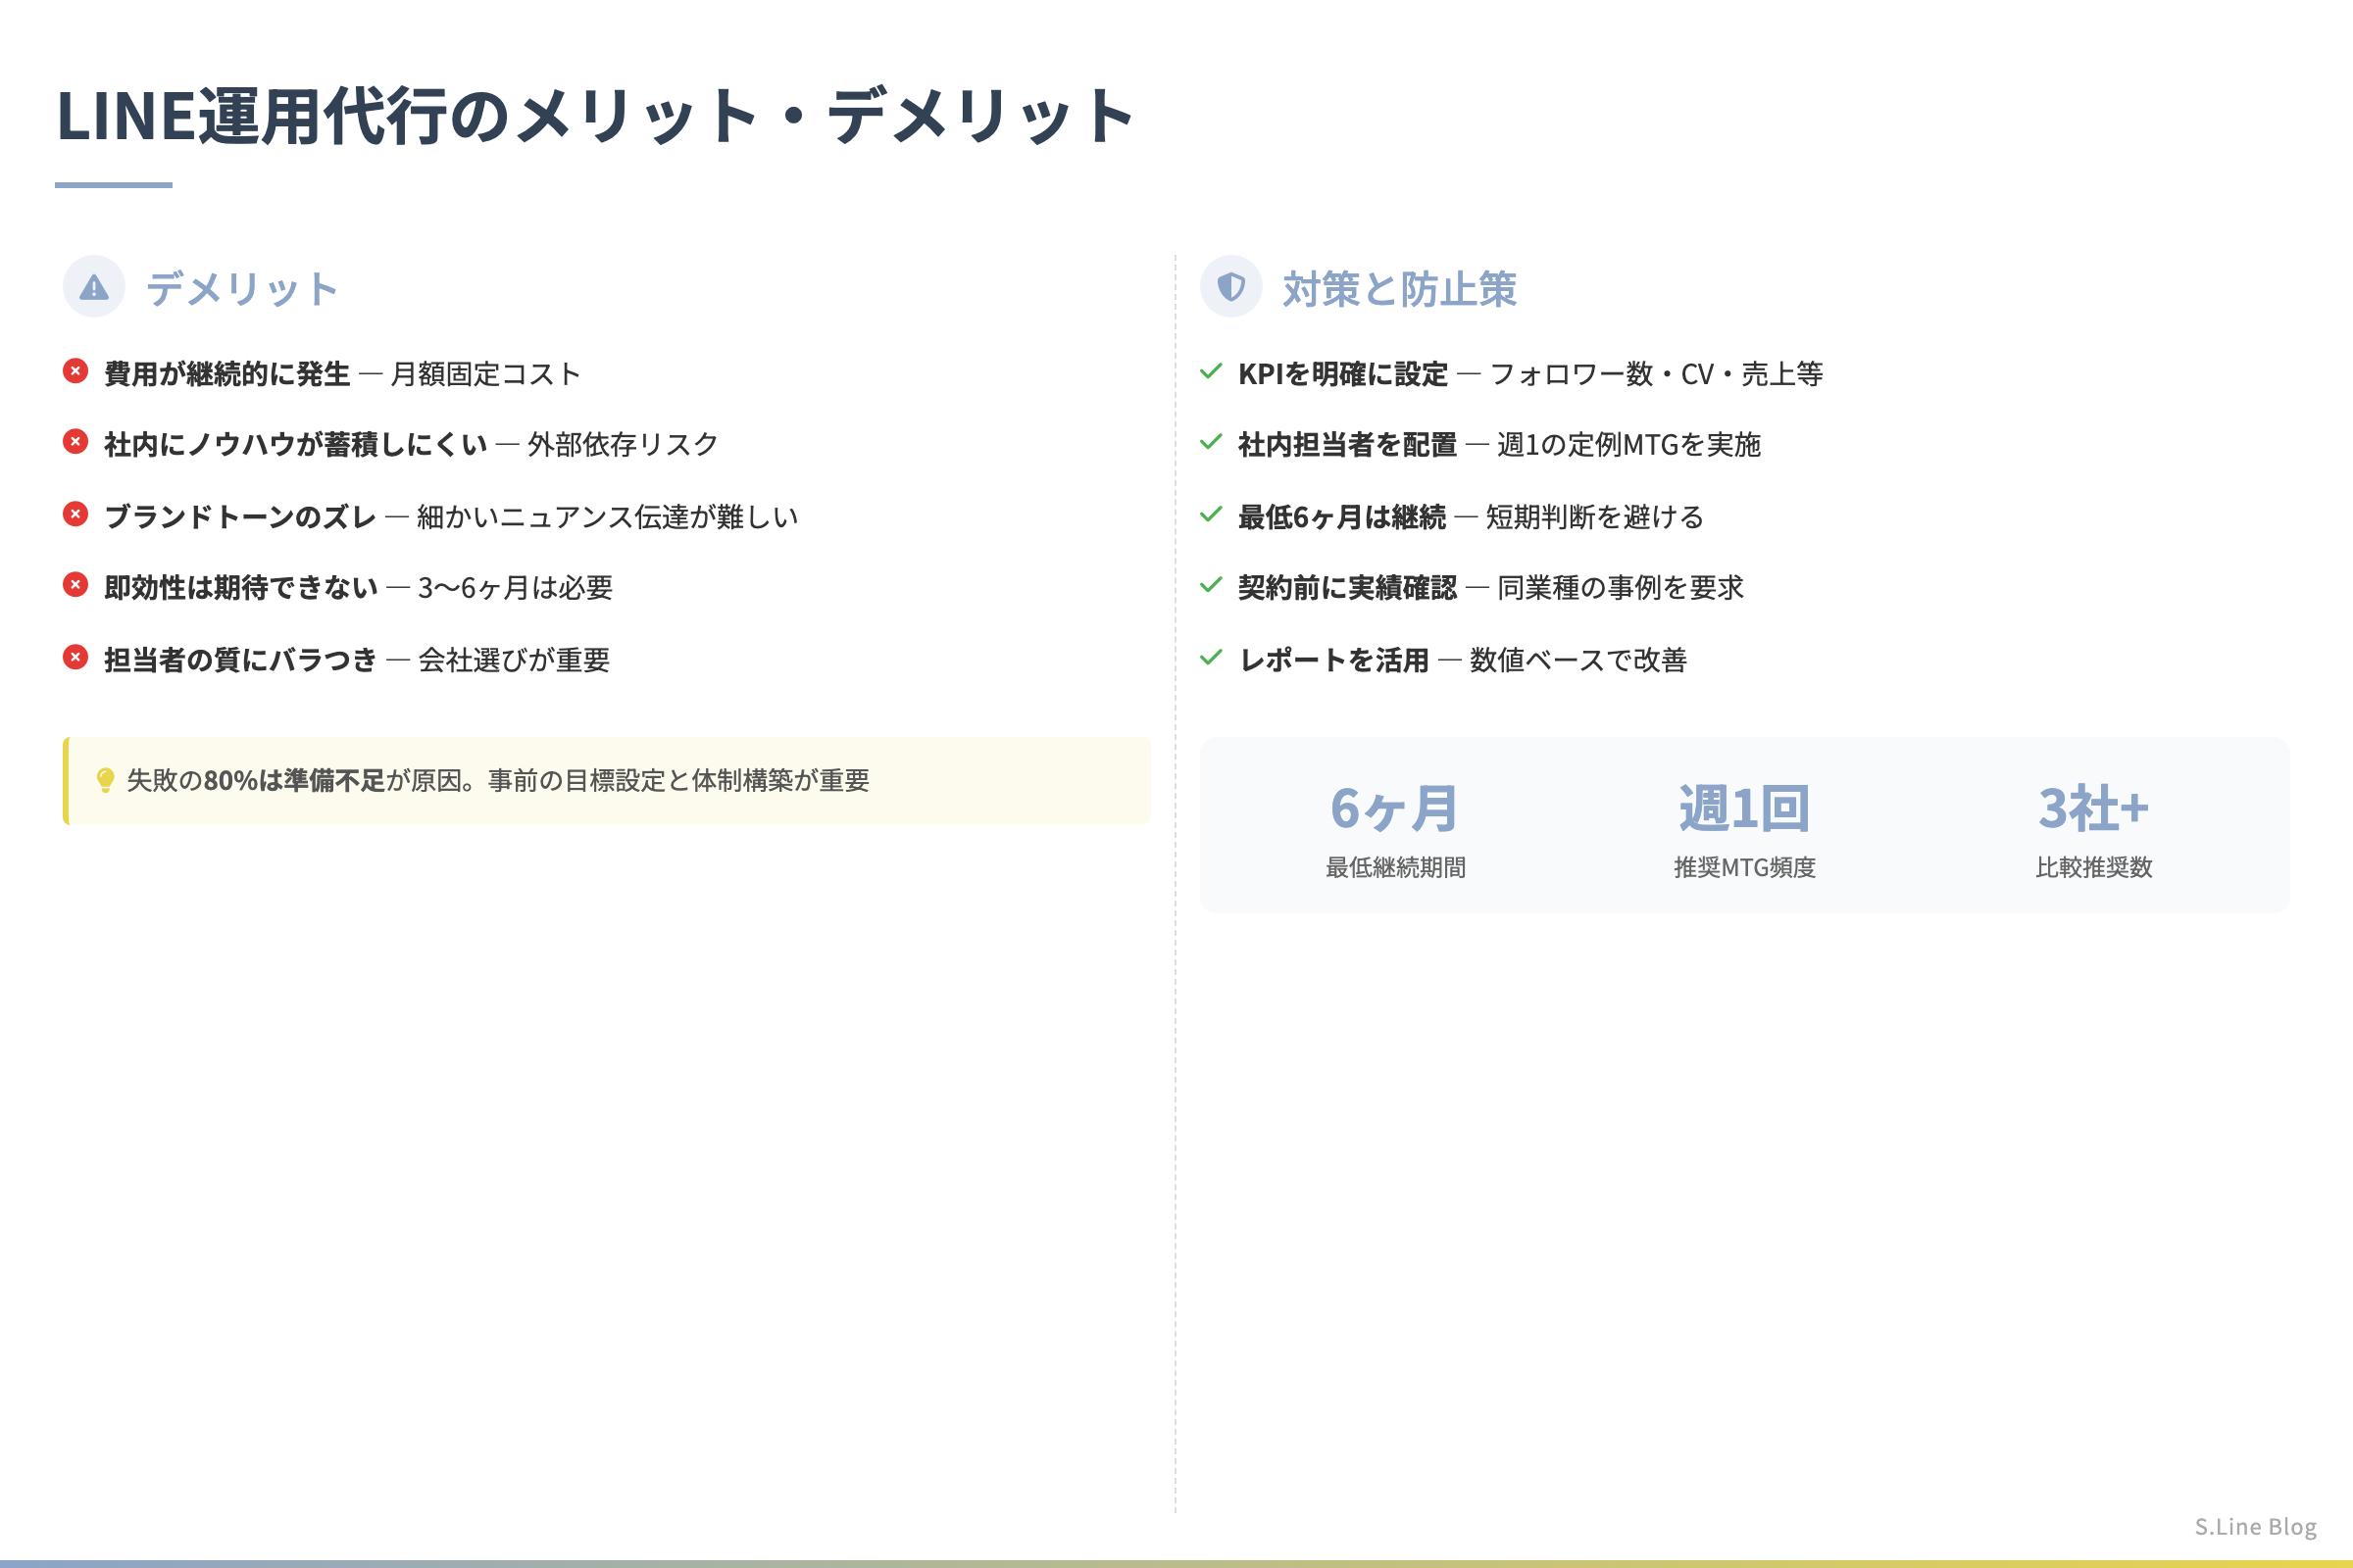The width and height of the screenshot is (2353, 1568).
Task: Click the 3社+ statistic value
Action: pyautogui.click(x=2094, y=808)
